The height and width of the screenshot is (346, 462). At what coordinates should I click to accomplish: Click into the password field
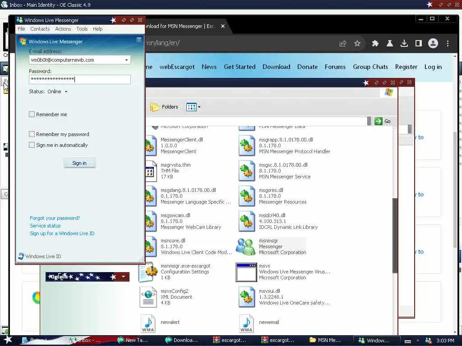click(x=79, y=79)
